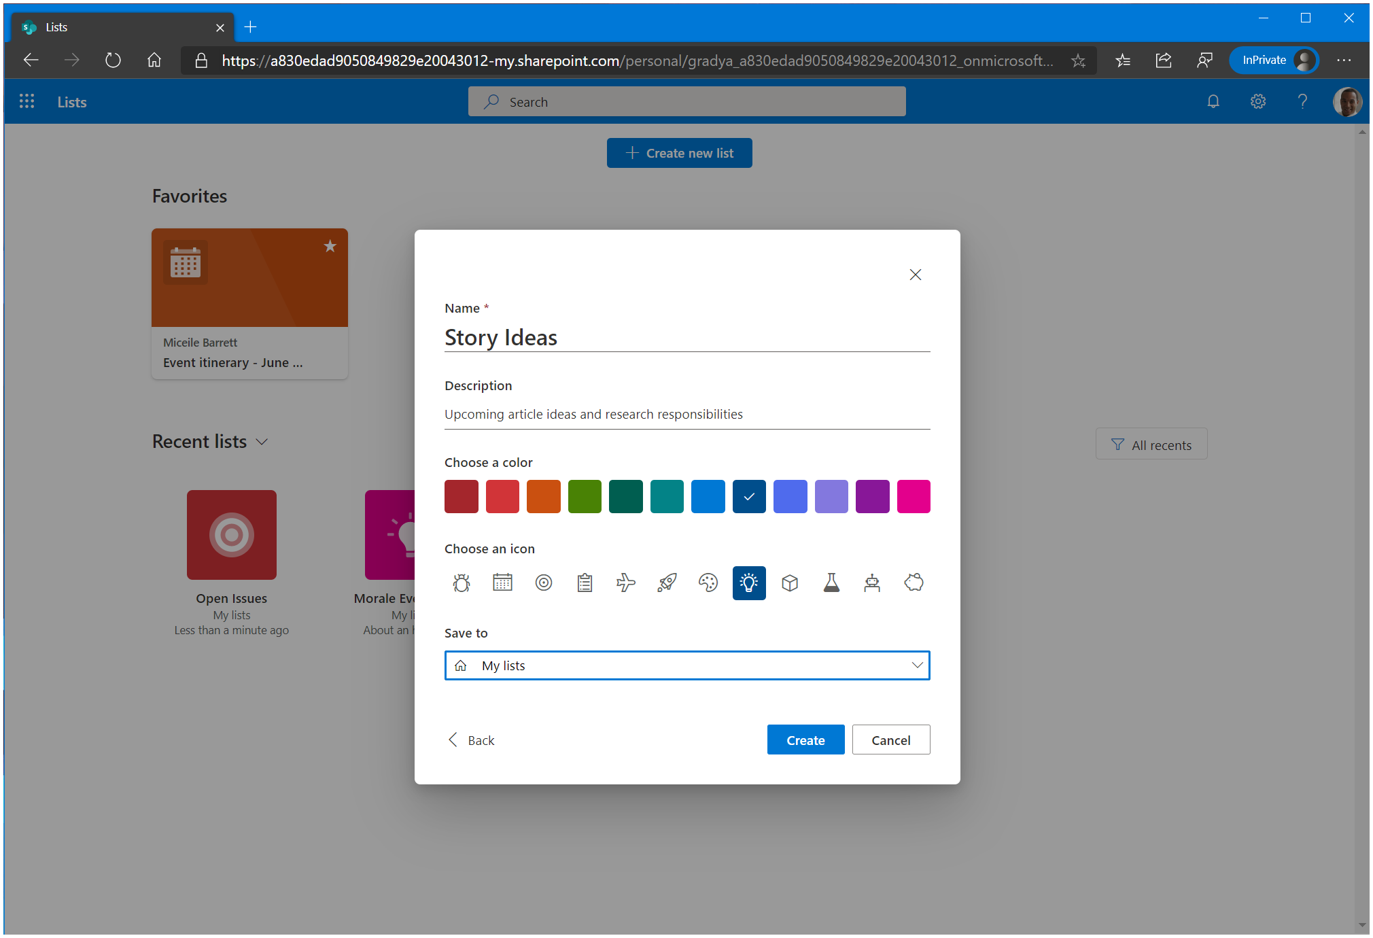Expand the Recent lists chevron
Image resolution: width=1373 pixels, height=938 pixels.
coord(262,442)
